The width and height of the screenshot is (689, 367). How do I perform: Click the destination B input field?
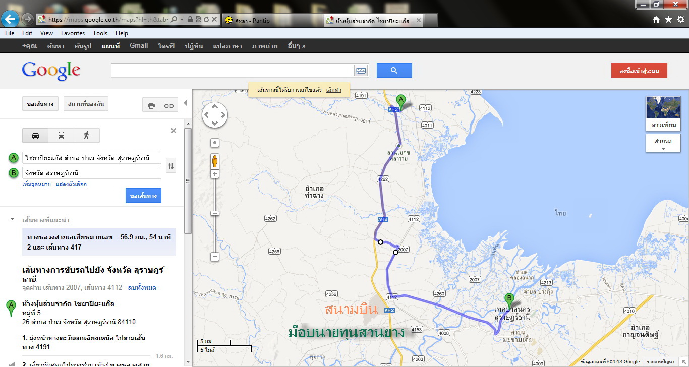92,173
